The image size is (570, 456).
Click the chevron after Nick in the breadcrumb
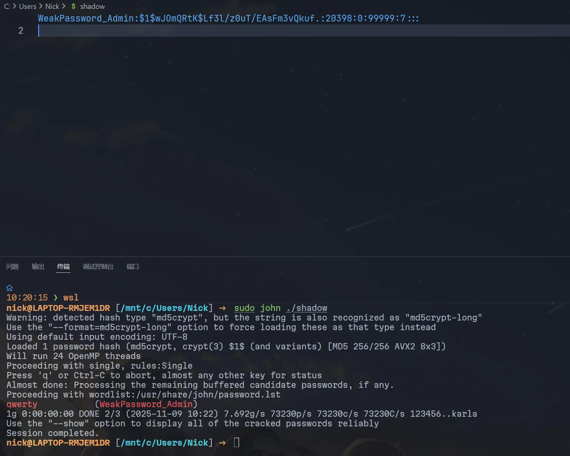[64, 6]
